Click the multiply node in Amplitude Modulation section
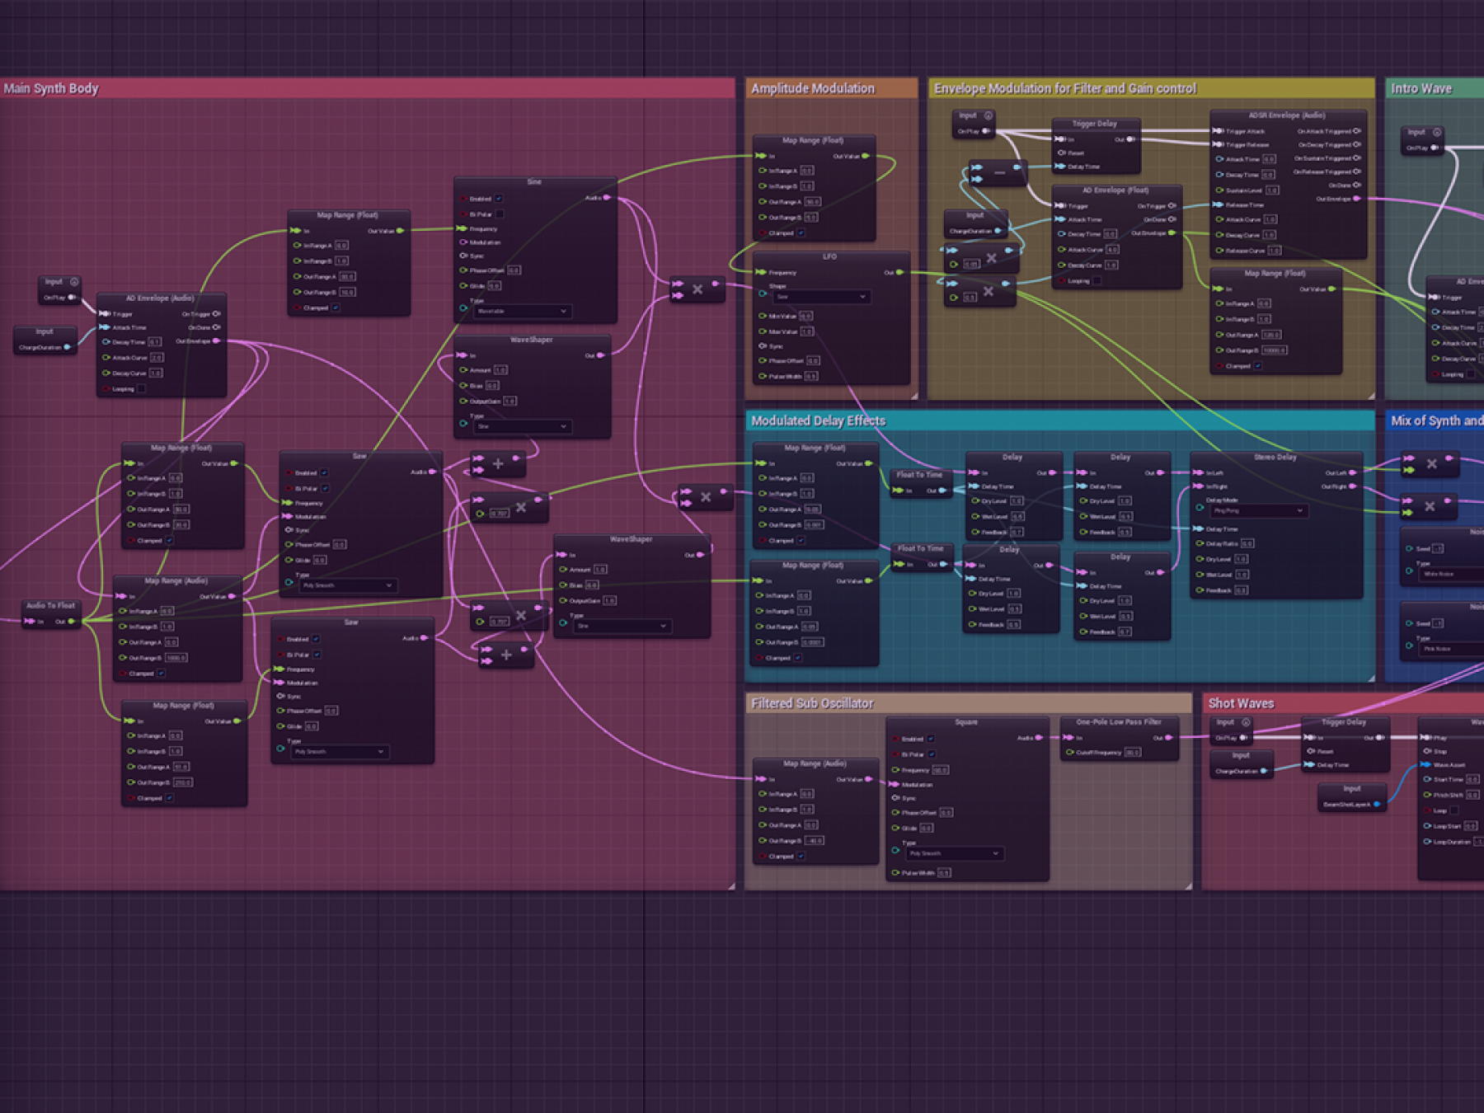Screen dimensions: 1484x1113 699,289
